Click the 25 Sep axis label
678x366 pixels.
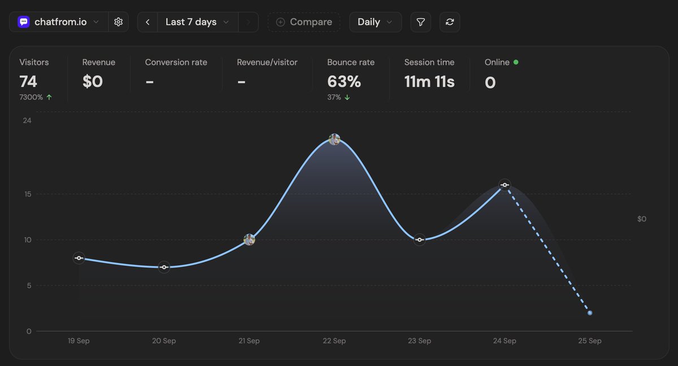[590, 341]
